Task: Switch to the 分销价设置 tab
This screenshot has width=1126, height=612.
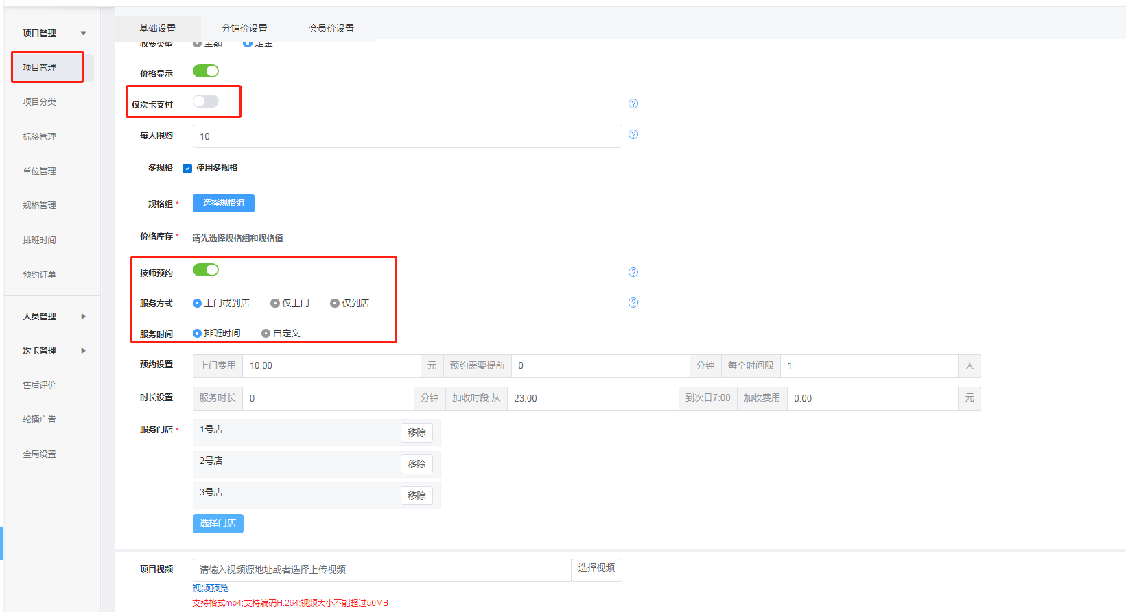Action: (x=244, y=28)
